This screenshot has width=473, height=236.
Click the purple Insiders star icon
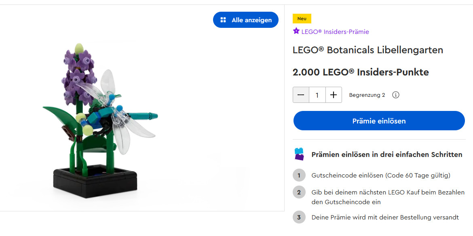(x=296, y=31)
